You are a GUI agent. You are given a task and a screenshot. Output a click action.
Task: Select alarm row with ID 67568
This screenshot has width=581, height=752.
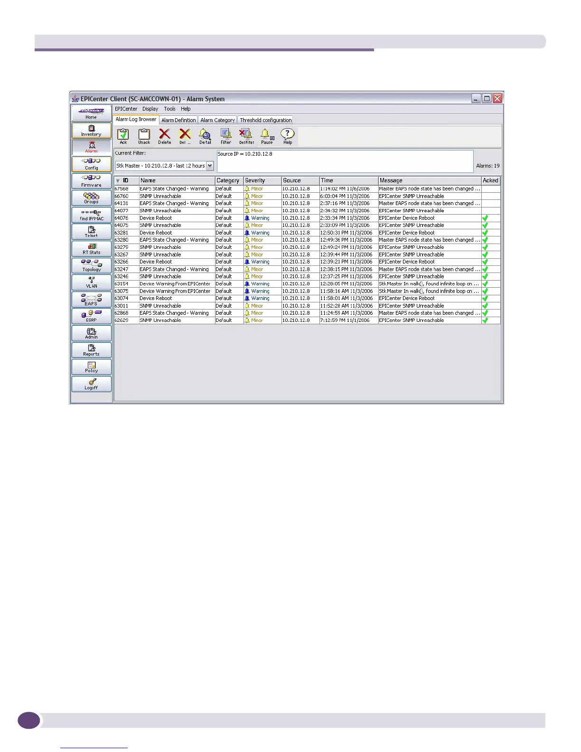pos(307,189)
